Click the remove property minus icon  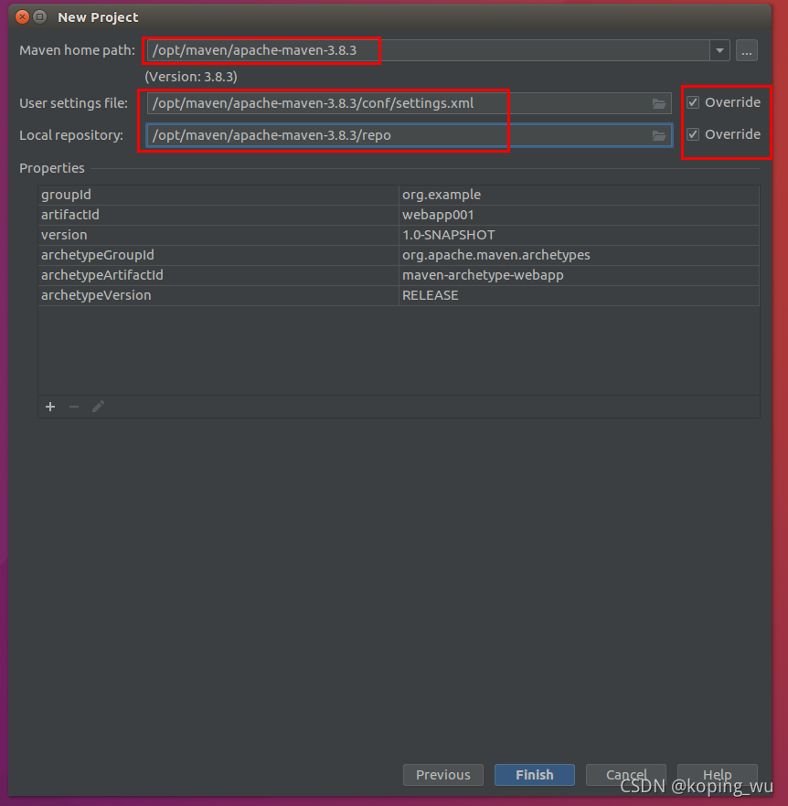[74, 408]
